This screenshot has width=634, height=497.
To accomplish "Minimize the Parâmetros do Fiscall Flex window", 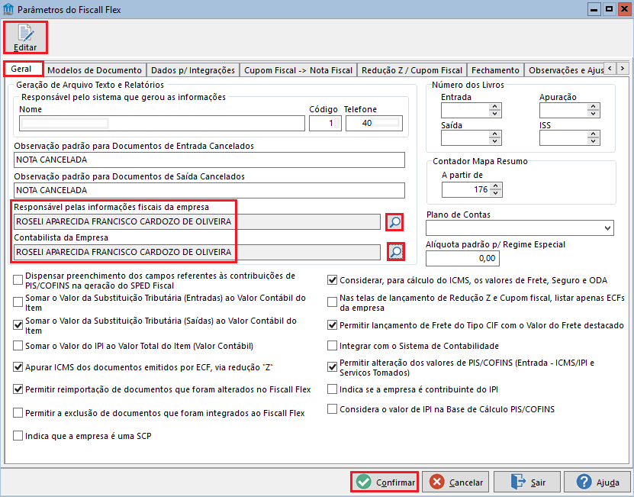I will pyautogui.click(x=594, y=9).
